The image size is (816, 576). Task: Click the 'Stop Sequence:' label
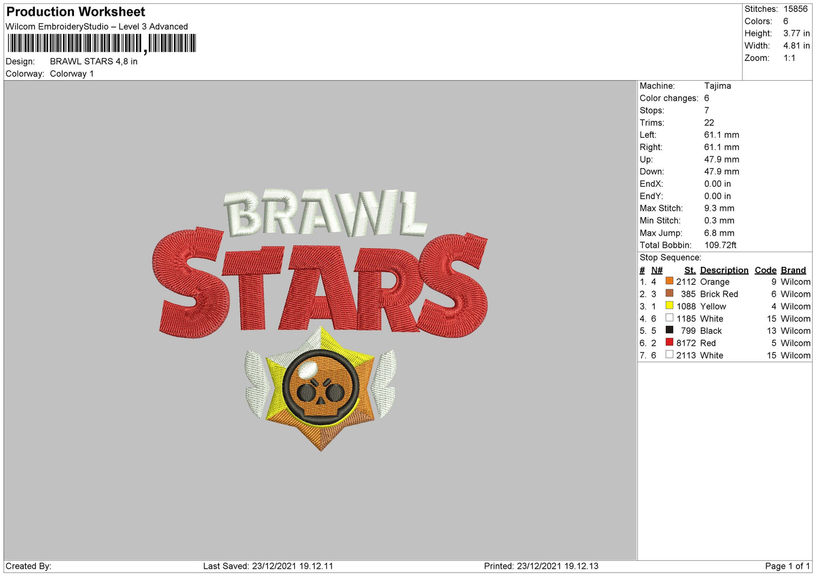(x=670, y=257)
